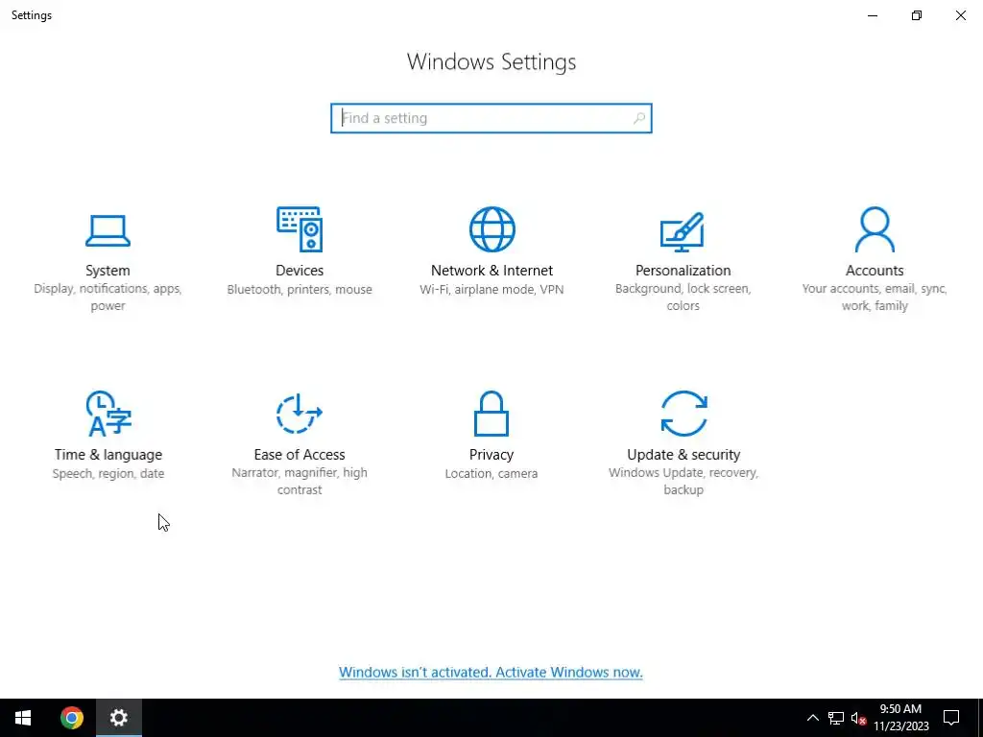
Task: Minimize the Settings window
Action: tap(873, 15)
